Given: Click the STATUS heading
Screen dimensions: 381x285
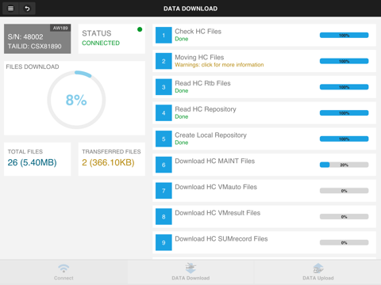Looking at the screenshot, I should [97, 33].
